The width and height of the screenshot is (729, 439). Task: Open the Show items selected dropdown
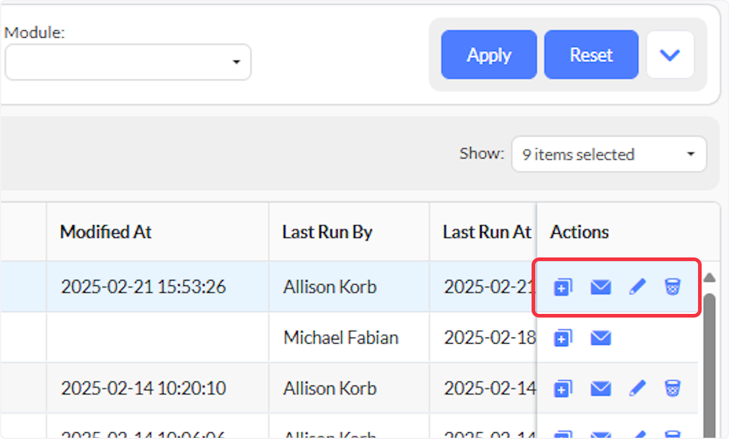click(x=609, y=154)
